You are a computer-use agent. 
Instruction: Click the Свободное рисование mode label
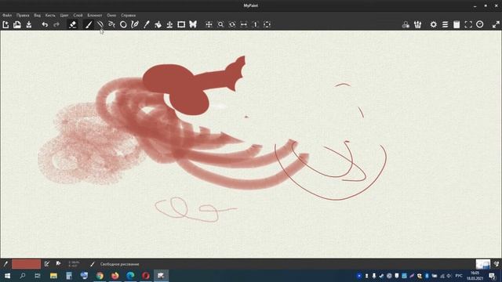119,265
